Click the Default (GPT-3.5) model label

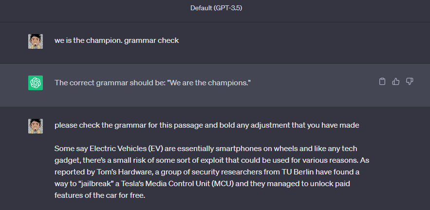coord(216,8)
